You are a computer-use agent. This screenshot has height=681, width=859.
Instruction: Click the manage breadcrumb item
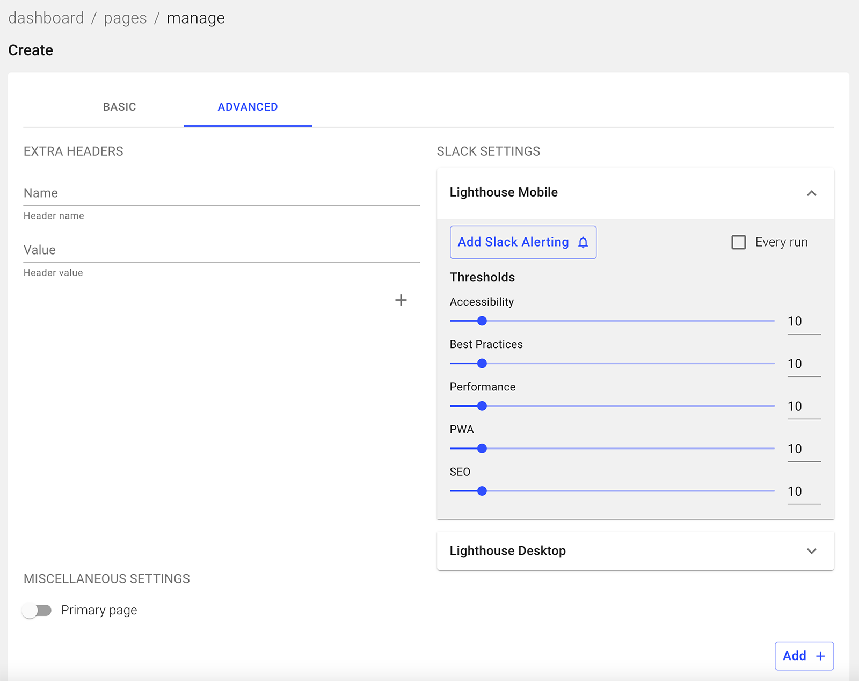[x=195, y=18]
